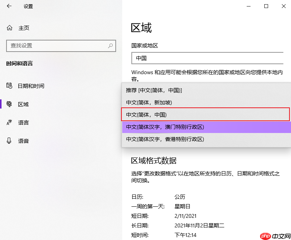This screenshot has height=240, width=291.
Task: Click the 设置 window title
Action: point(28,6)
